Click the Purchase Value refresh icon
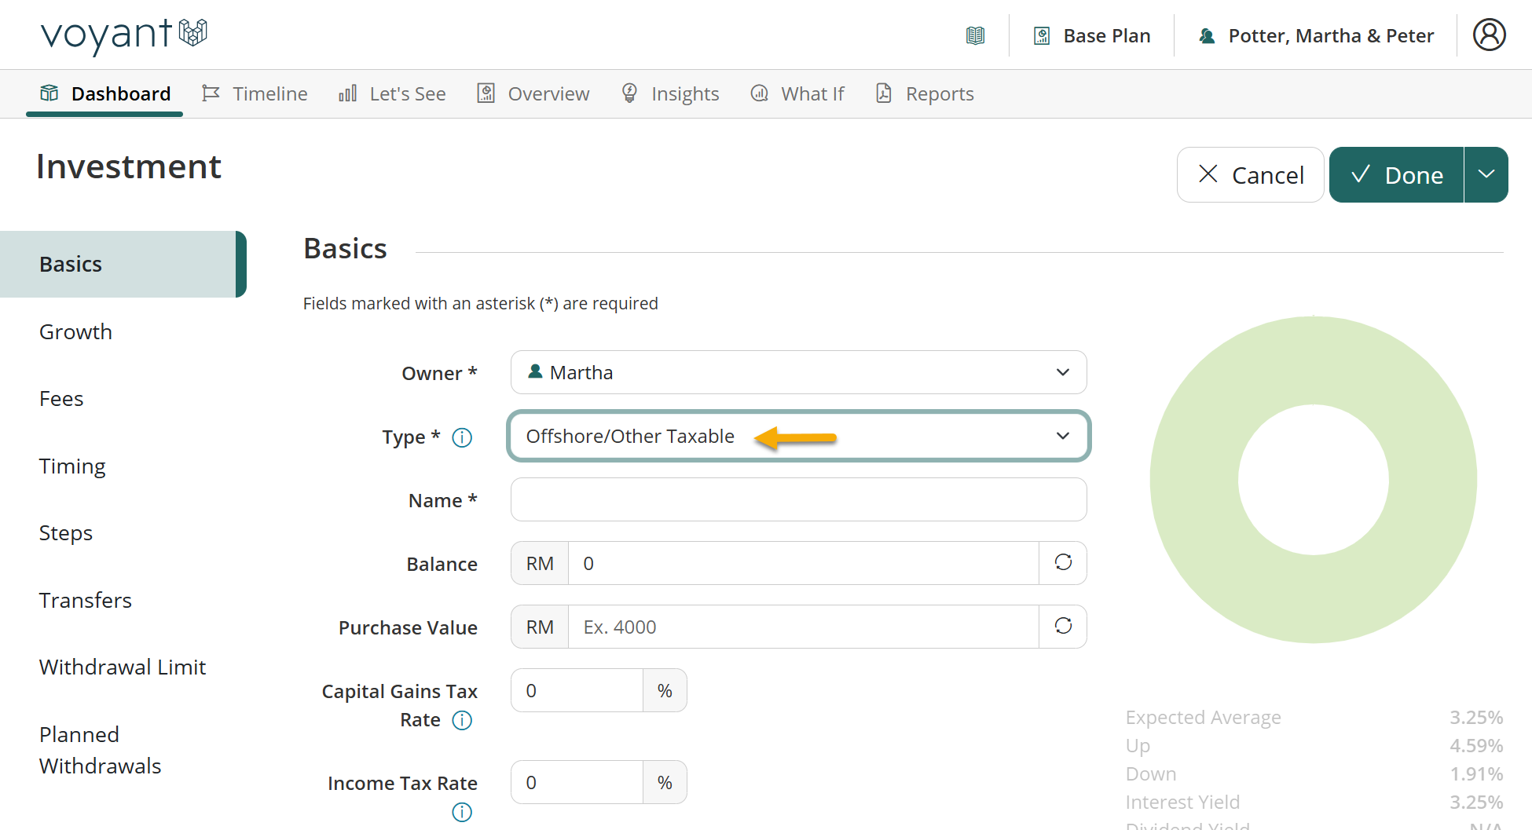 pyautogui.click(x=1063, y=627)
